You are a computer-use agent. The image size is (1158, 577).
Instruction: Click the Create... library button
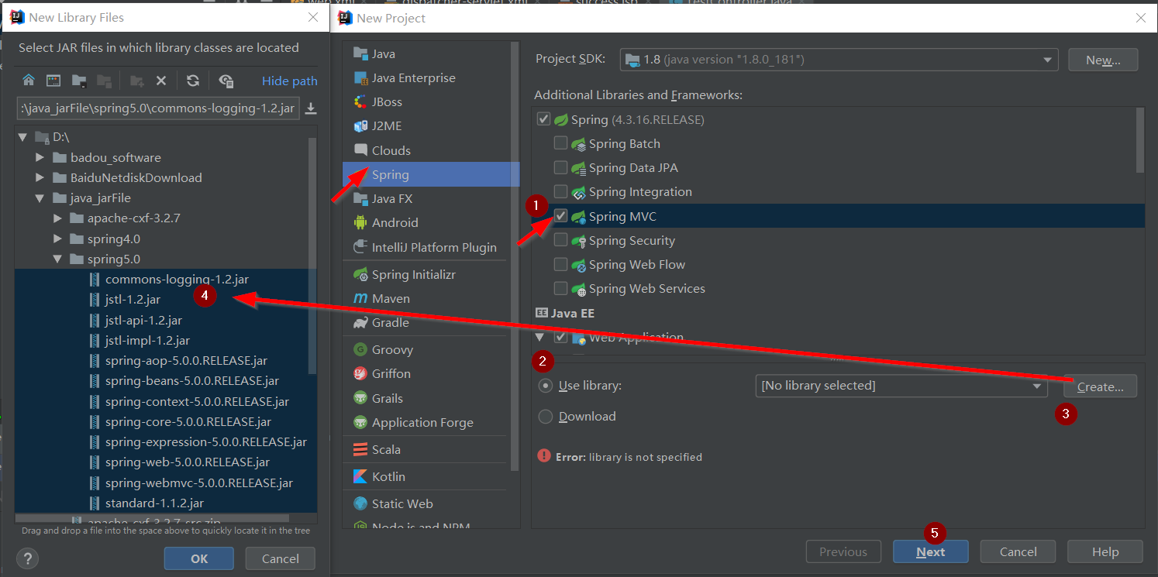[1100, 386]
